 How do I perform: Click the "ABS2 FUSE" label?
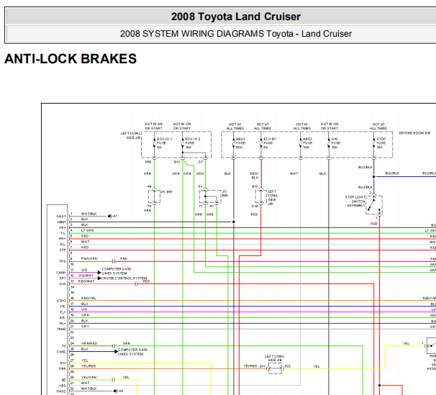pos(307,143)
